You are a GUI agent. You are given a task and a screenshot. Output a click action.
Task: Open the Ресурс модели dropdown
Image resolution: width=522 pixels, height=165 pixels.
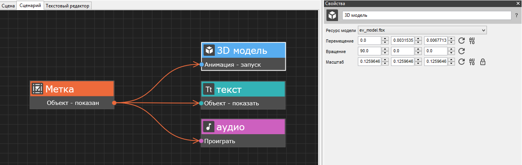coord(422,30)
